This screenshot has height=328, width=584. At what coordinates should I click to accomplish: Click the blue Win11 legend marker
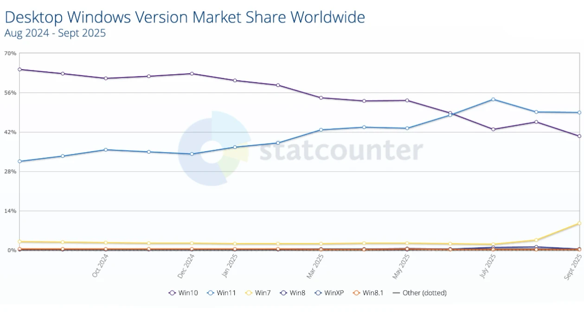tap(210, 293)
